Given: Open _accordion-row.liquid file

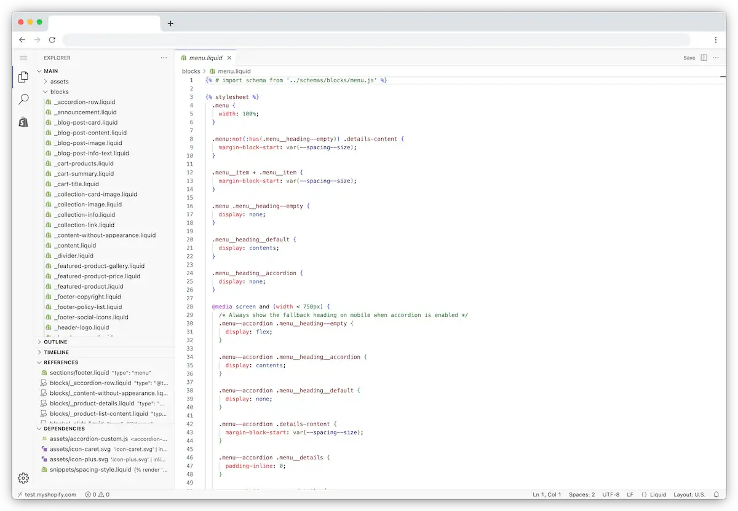Looking at the screenshot, I should pos(84,102).
